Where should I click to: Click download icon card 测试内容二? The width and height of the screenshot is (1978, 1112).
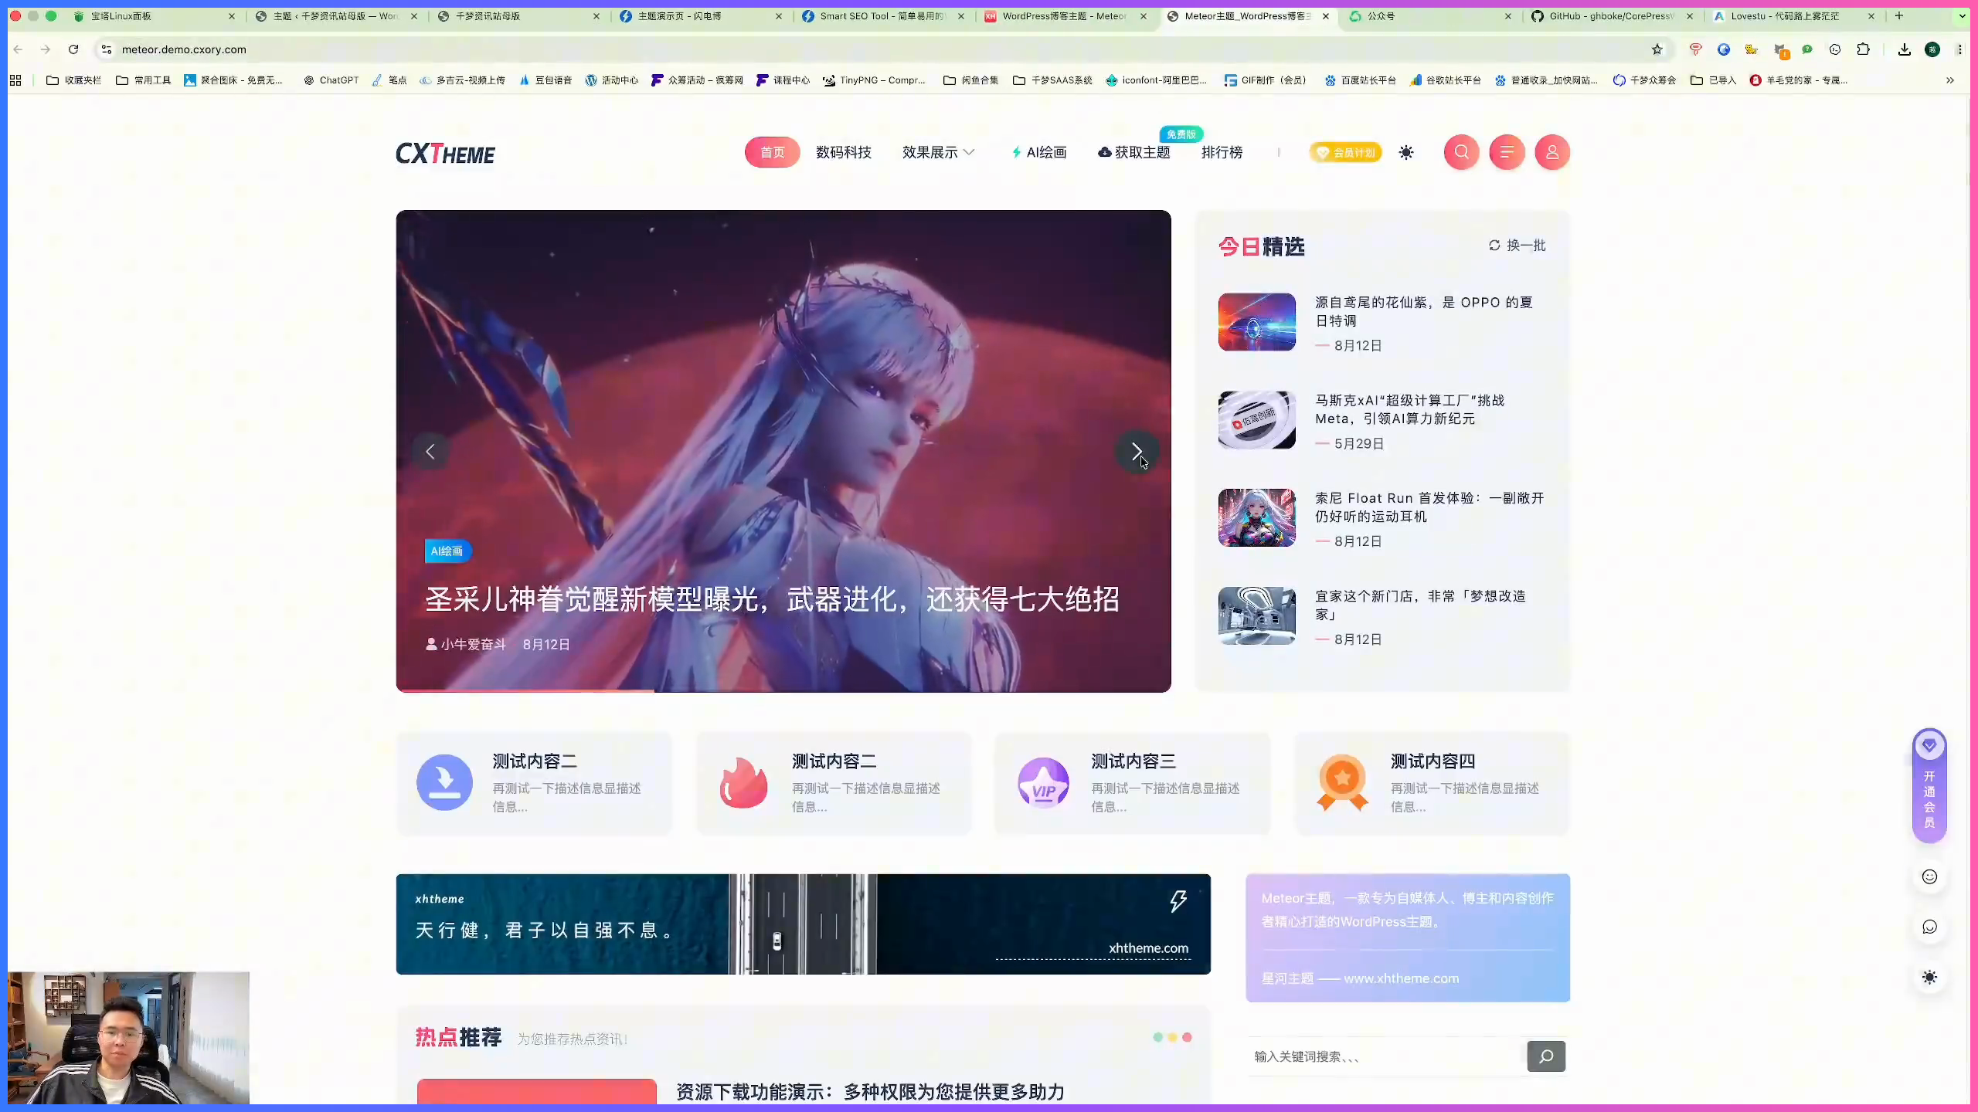point(534,783)
